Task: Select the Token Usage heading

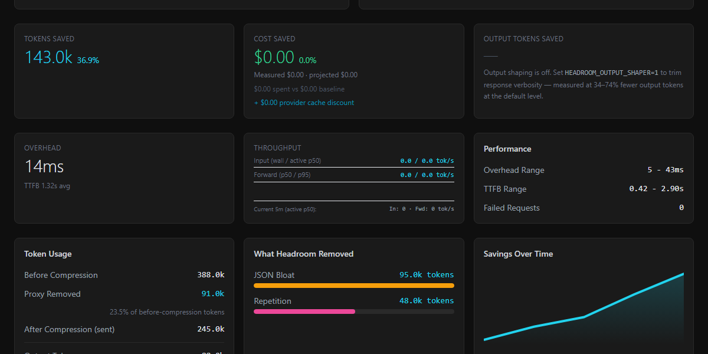Action: tap(48, 254)
